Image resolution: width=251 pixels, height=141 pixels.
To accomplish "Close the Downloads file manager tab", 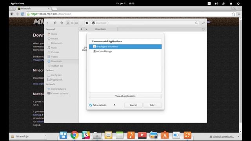I will (x=86, y=29).
